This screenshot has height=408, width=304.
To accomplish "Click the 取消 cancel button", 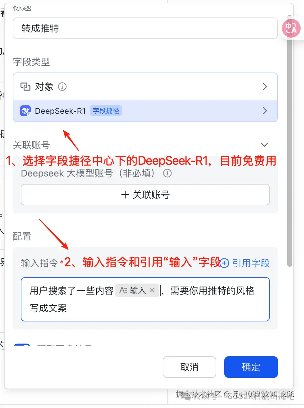I will (189, 367).
